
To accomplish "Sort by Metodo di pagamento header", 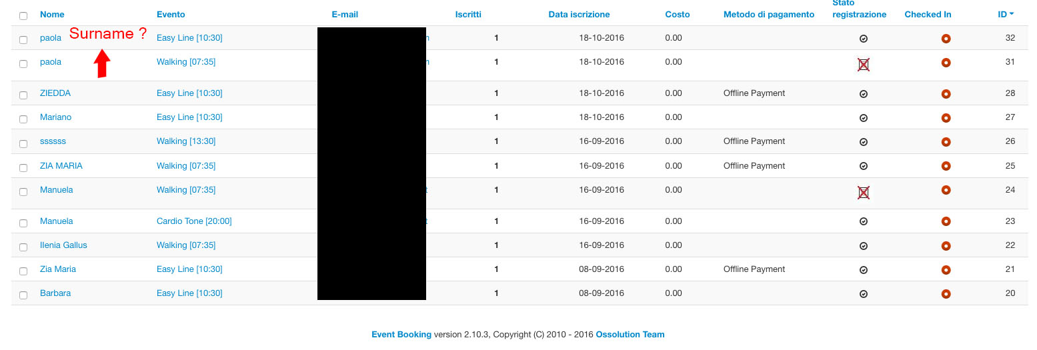I will click(x=768, y=14).
